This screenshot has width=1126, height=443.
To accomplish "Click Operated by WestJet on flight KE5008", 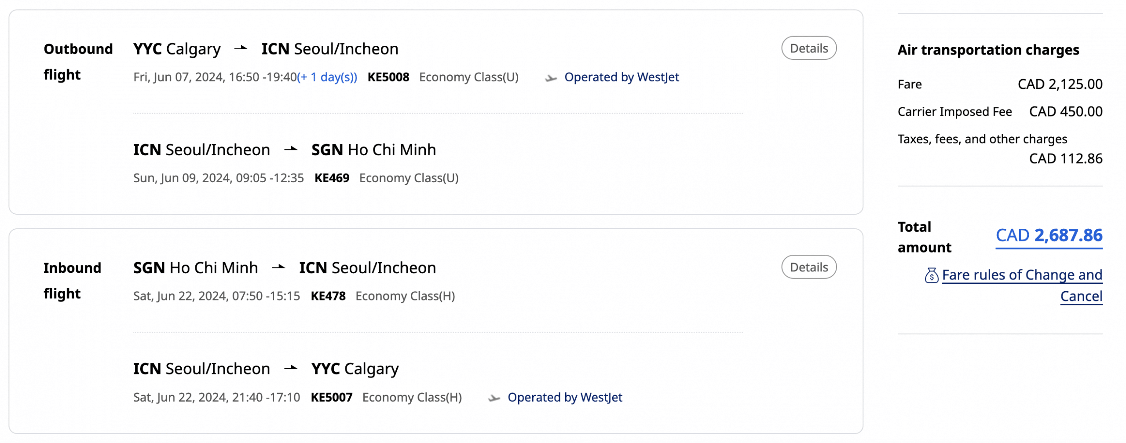I will pyautogui.click(x=621, y=77).
